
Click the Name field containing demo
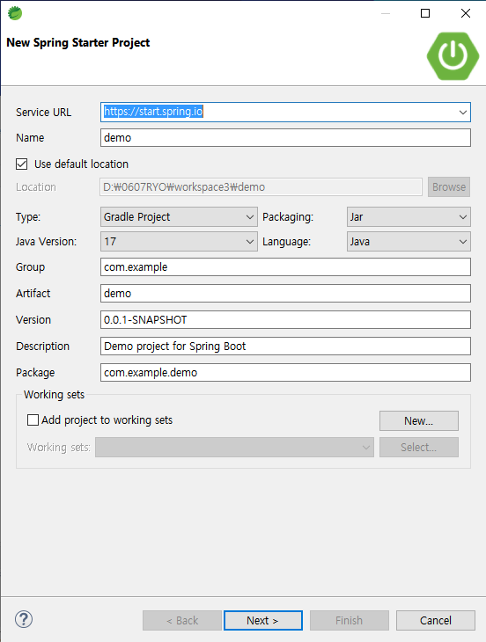click(x=285, y=138)
